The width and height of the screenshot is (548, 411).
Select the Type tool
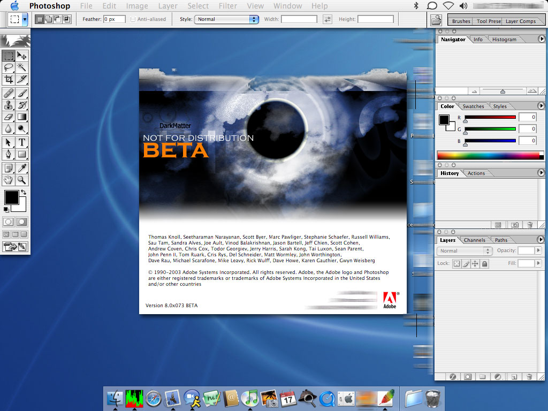point(21,142)
